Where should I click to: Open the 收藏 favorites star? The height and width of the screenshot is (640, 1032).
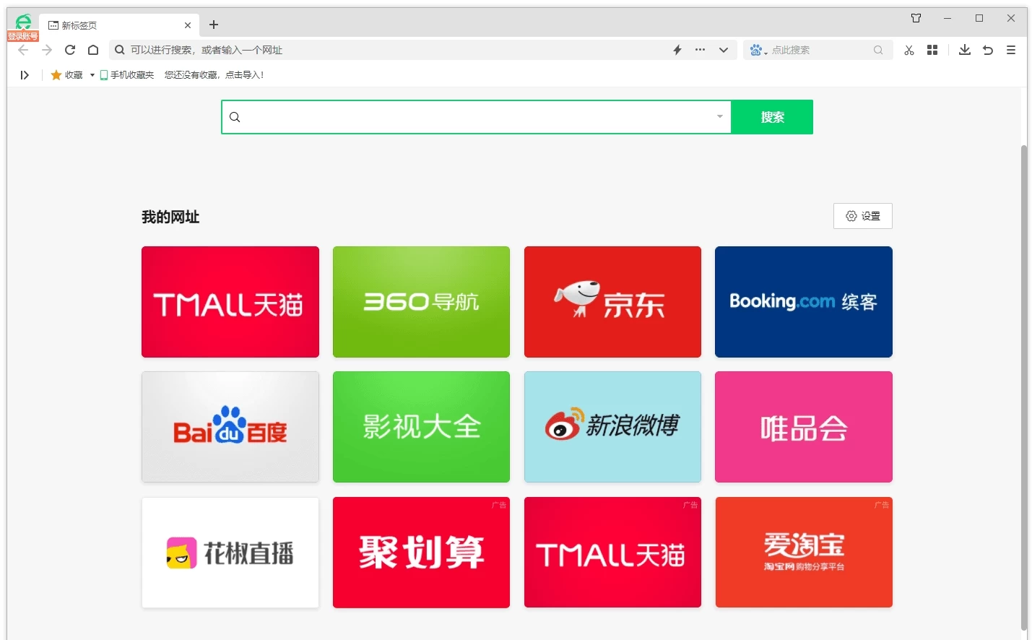point(66,74)
